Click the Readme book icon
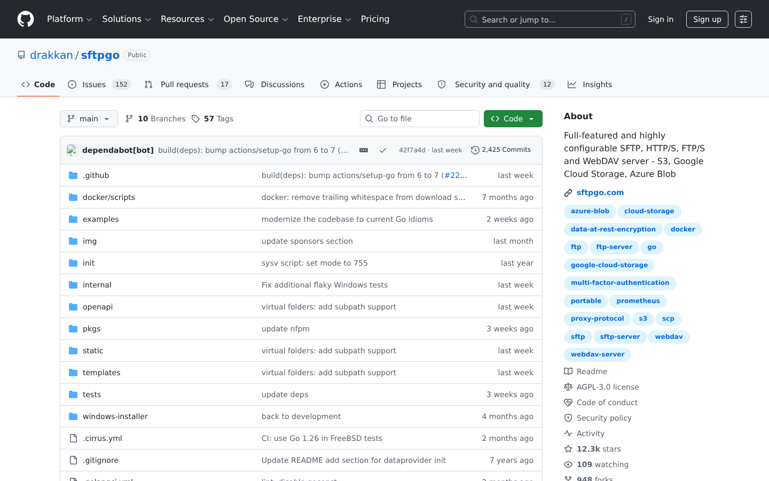Viewport: 769px width, 481px height. pyautogui.click(x=568, y=371)
